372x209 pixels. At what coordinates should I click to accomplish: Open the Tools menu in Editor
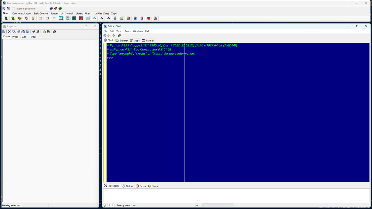point(128,31)
